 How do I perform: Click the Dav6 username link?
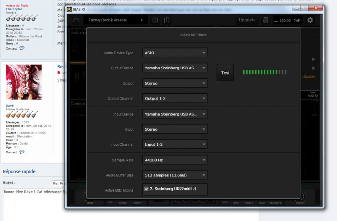tap(10, 105)
